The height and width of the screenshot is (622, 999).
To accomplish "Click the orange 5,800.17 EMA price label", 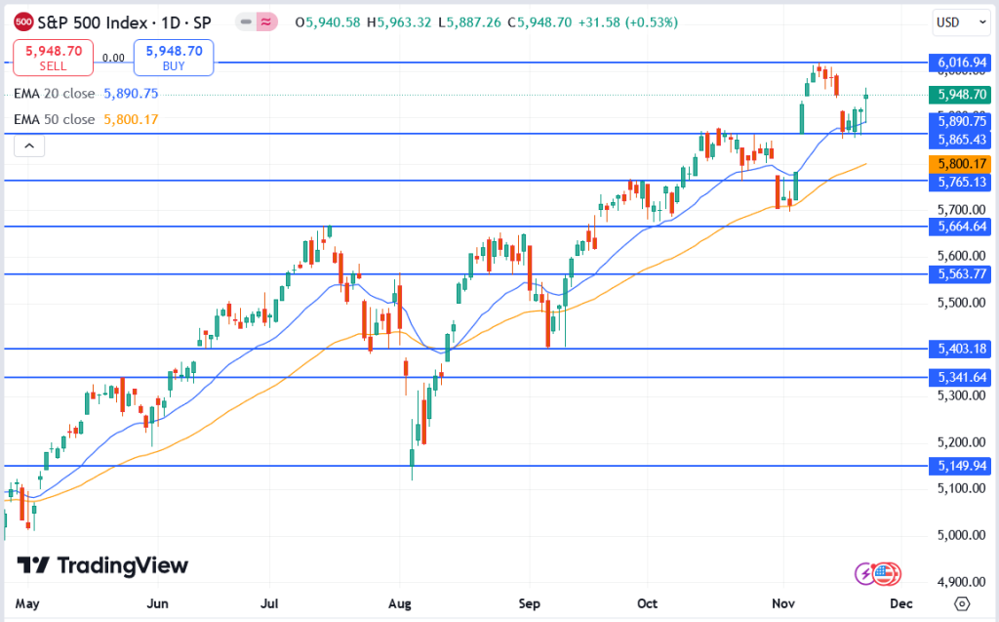I will point(960,164).
